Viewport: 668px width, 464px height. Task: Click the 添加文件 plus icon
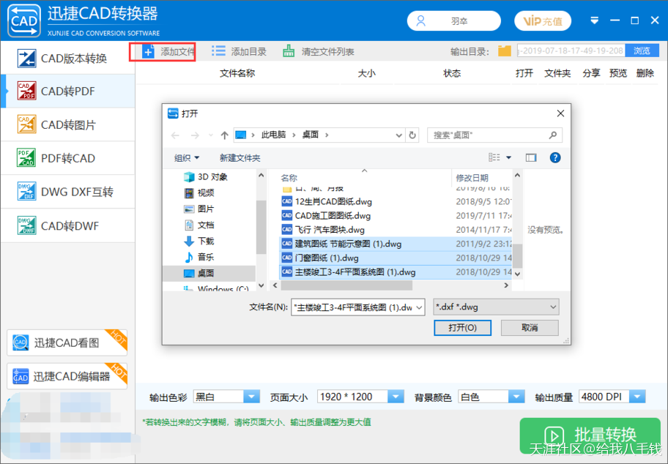click(148, 52)
